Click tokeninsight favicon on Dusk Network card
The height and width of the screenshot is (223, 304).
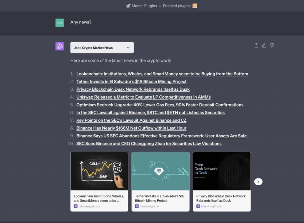pyautogui.click(x=198, y=206)
